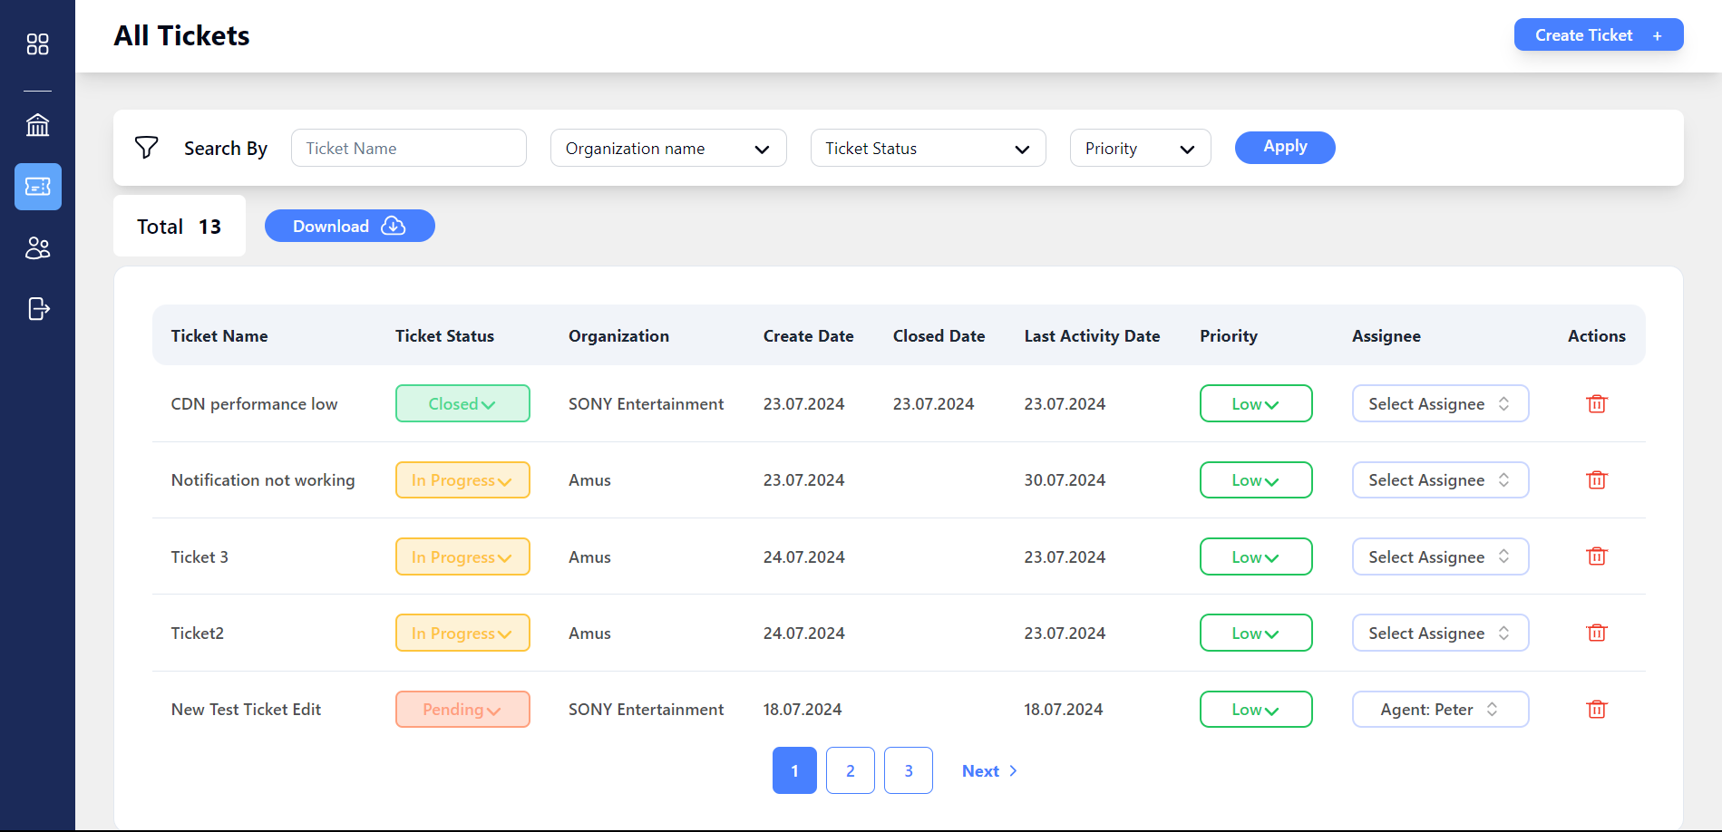
Task: Change Closed status of CDN performance low
Action: click(x=462, y=403)
